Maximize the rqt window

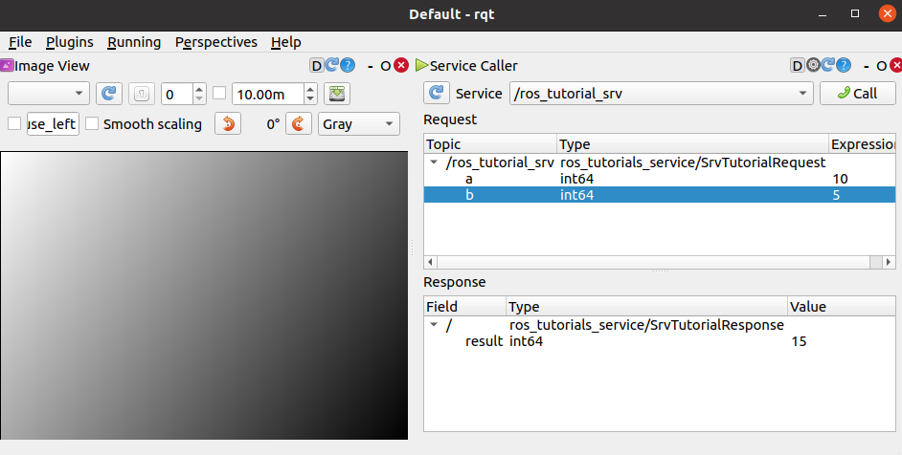click(x=855, y=13)
